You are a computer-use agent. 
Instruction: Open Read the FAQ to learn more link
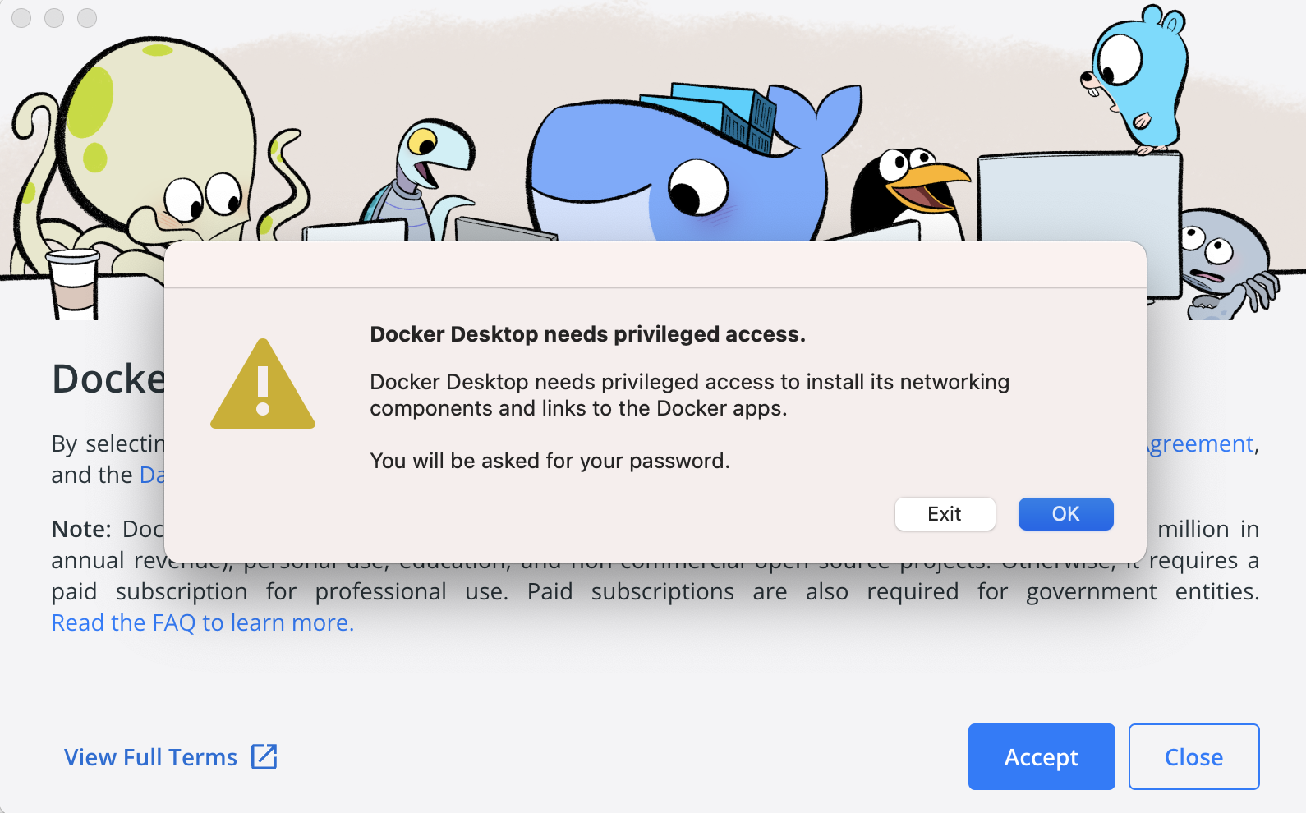(202, 622)
